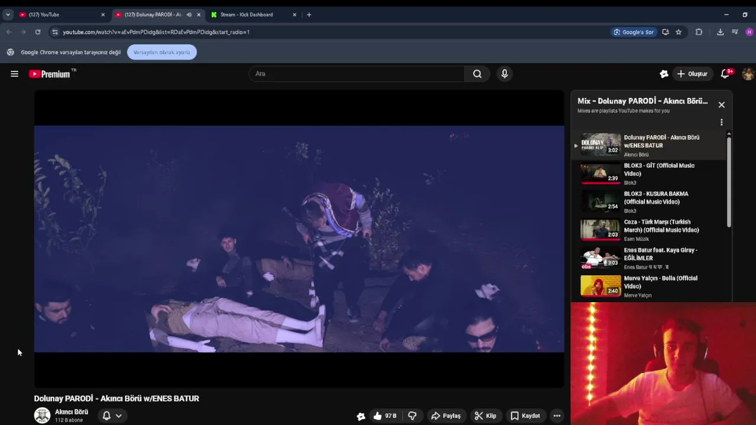
Task: Dislike the video with thumbs-down
Action: tap(412, 416)
